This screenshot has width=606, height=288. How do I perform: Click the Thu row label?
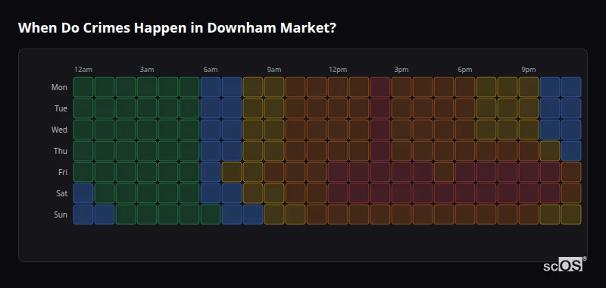pos(61,151)
